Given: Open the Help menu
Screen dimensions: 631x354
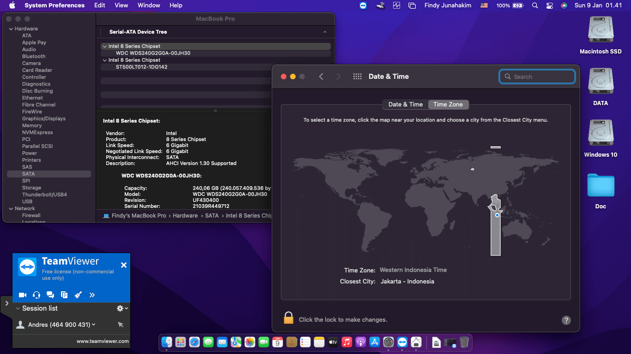Looking at the screenshot, I should [176, 6].
